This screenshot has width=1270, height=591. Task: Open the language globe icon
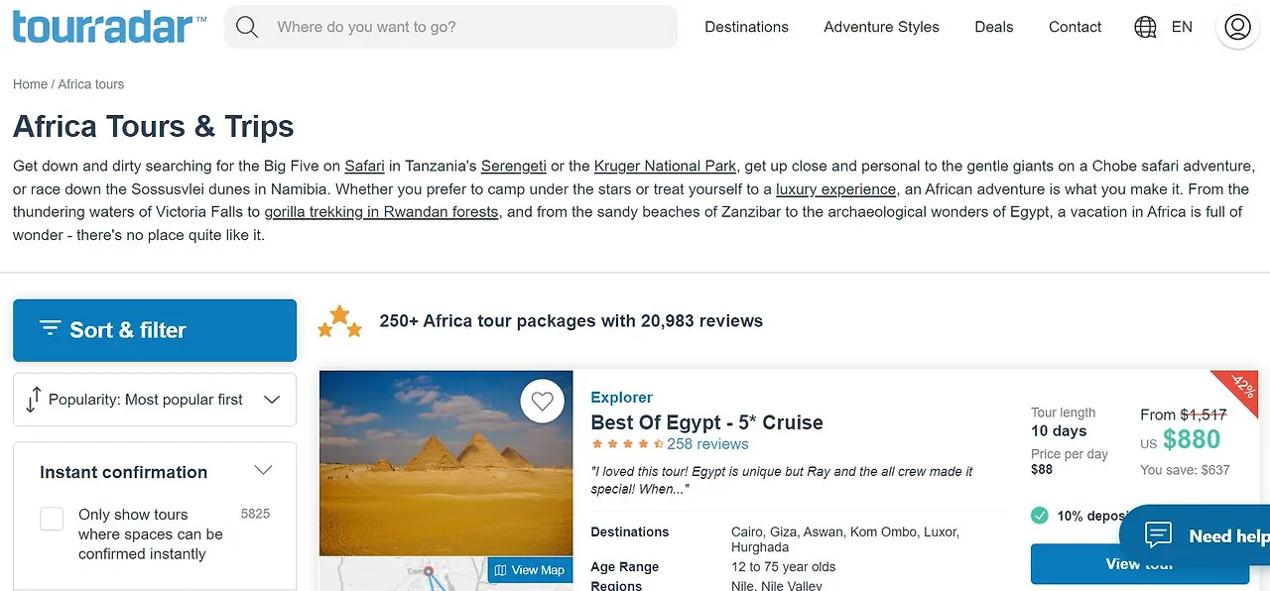[x=1145, y=28]
